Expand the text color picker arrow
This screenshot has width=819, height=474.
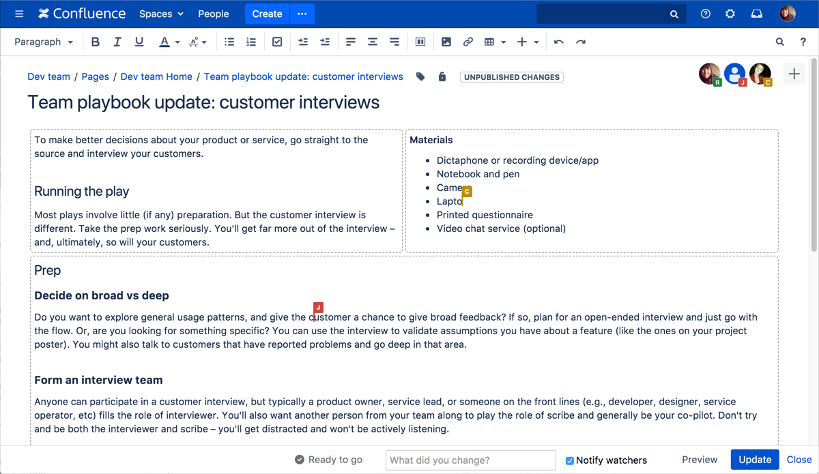tap(177, 42)
